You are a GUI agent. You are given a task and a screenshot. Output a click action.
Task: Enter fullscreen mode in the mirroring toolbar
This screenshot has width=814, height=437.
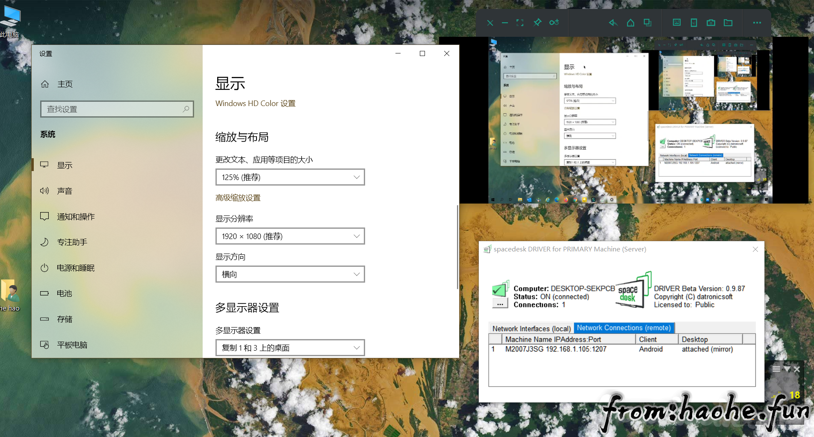[x=520, y=23]
